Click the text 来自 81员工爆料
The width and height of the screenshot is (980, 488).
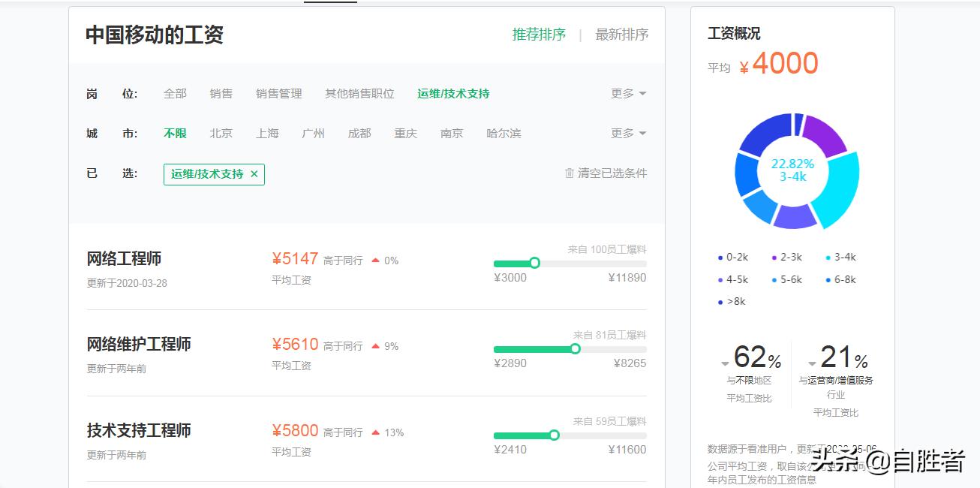pos(610,335)
